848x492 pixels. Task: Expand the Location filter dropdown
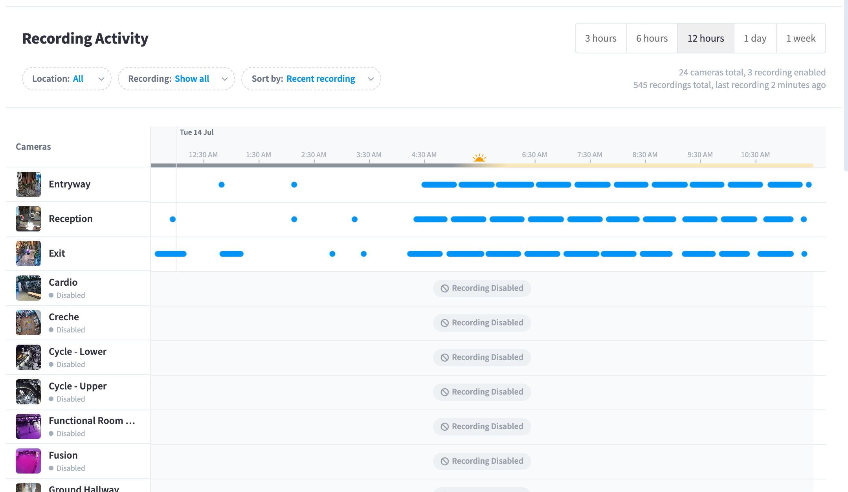[67, 79]
